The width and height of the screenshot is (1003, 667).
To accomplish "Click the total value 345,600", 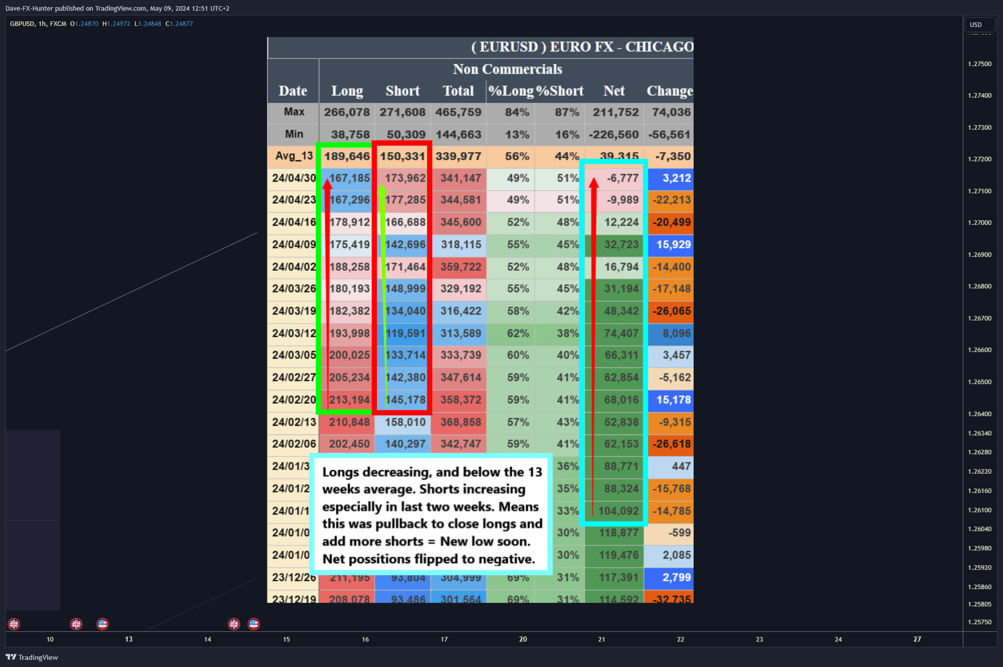I will tap(461, 222).
